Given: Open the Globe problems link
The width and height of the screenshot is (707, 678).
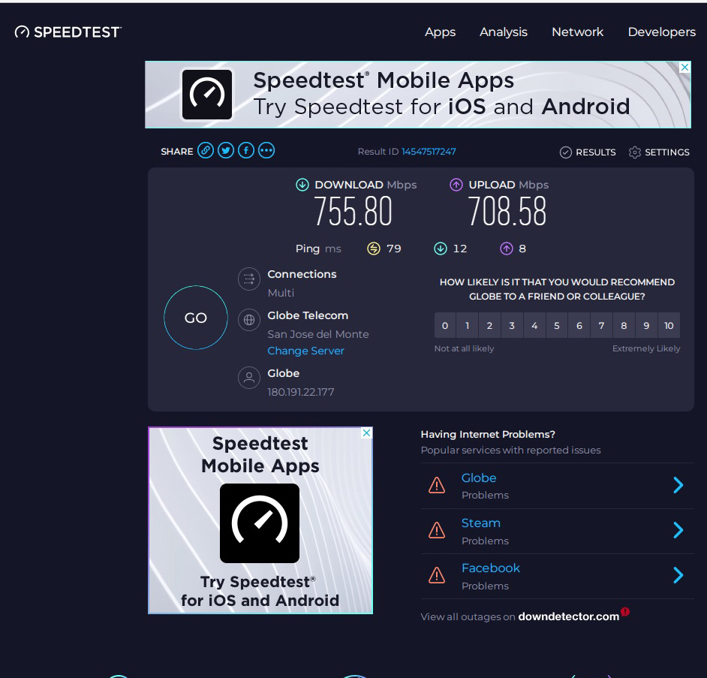Looking at the screenshot, I should pos(479,478).
